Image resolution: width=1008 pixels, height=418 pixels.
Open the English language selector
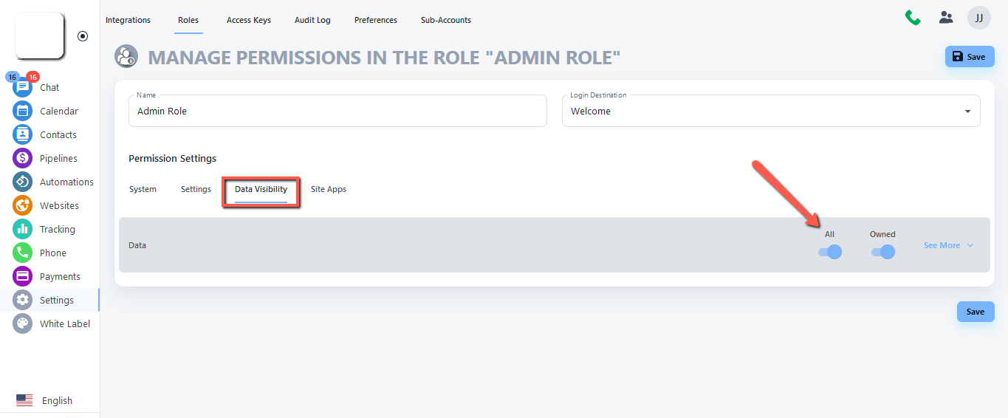pos(45,400)
